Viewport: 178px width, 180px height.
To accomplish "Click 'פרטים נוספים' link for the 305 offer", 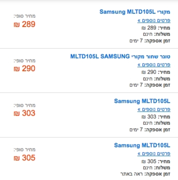I will [x=154, y=154].
